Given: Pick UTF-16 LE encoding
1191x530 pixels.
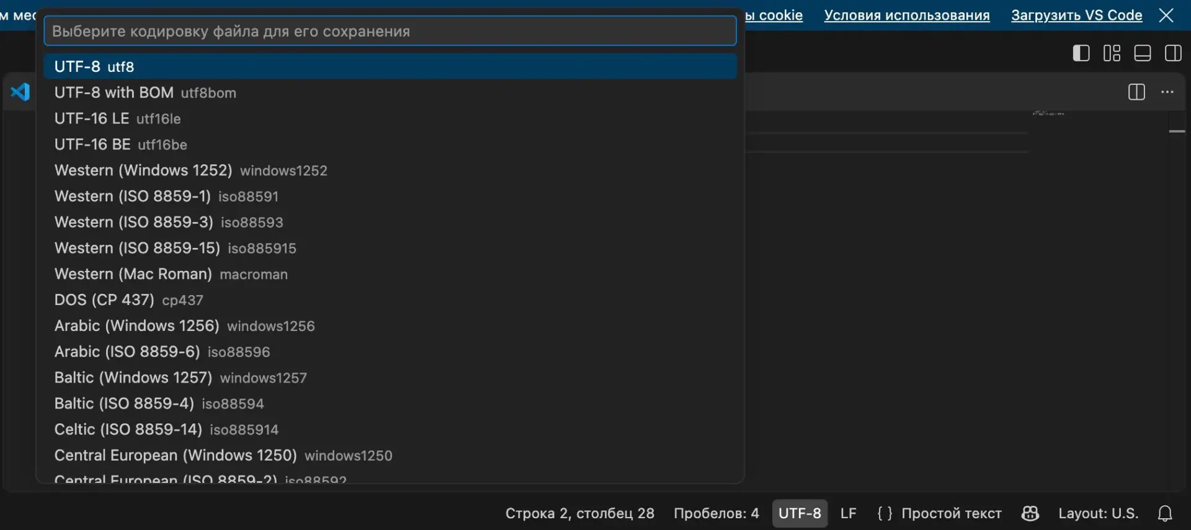Looking at the screenshot, I should point(390,118).
